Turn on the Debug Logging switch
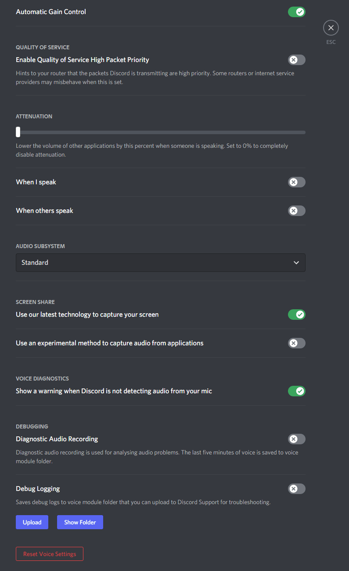 pos(296,489)
